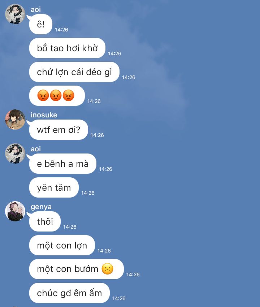Select the 'yên tâm' message bubble
The image size is (260, 307).
(x=54, y=187)
